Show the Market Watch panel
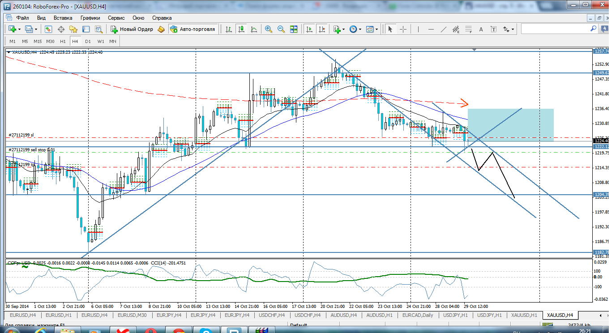The image size is (616, 333). 48,29
